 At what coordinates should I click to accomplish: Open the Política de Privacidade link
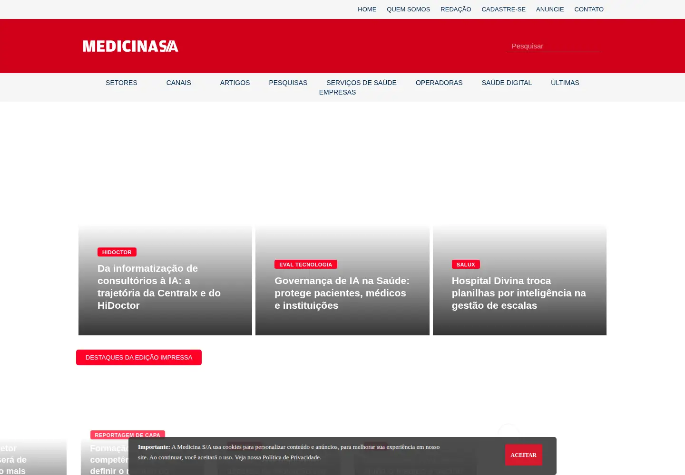pos(291,457)
